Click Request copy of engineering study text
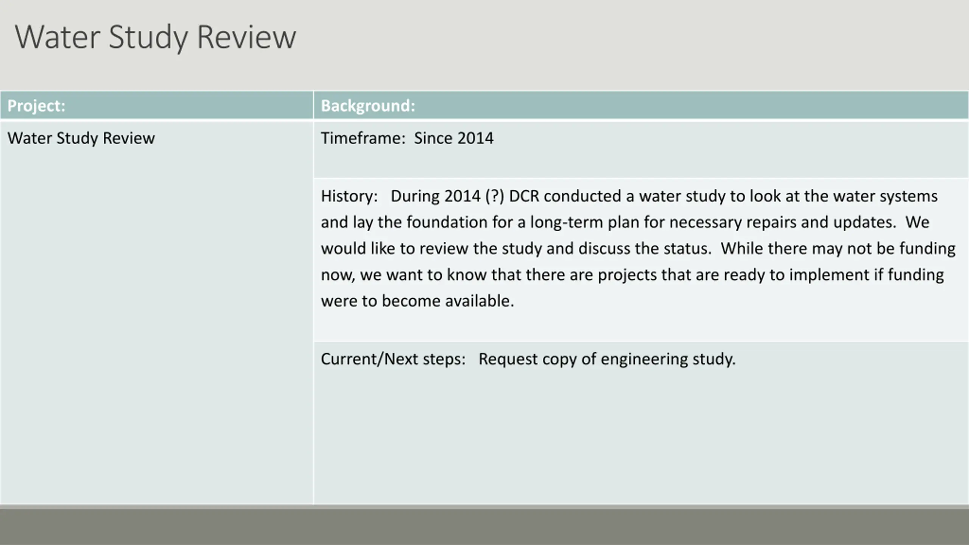969x545 pixels. [607, 359]
